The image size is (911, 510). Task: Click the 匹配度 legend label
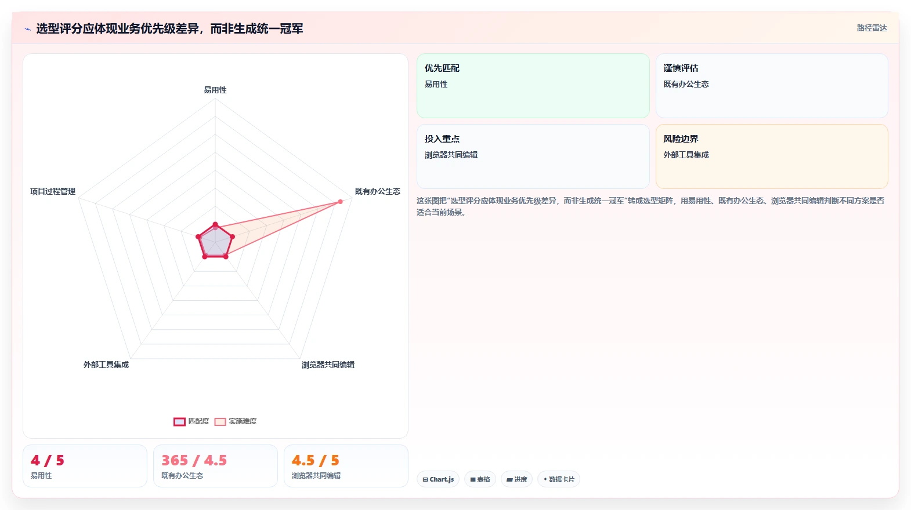point(198,421)
